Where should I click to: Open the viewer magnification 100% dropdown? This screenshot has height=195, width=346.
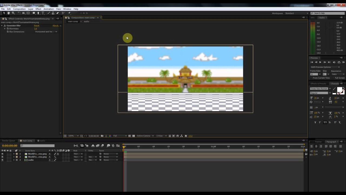coord(73,136)
